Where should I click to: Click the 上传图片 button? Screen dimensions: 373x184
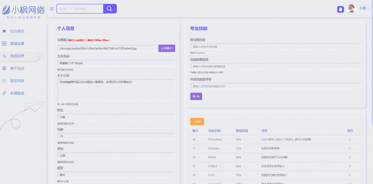(x=167, y=48)
